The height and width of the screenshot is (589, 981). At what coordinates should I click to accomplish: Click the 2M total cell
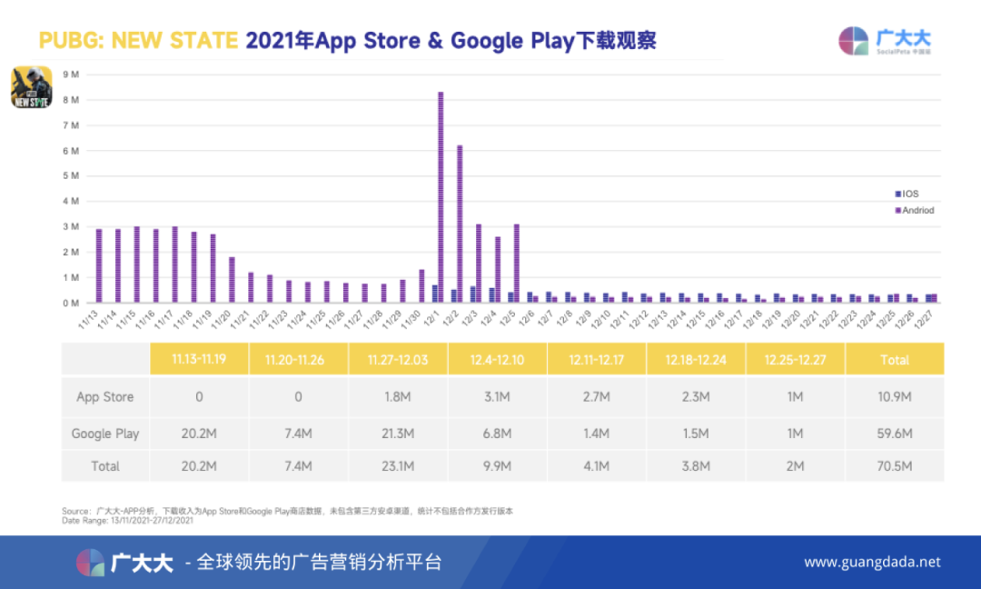[795, 465]
